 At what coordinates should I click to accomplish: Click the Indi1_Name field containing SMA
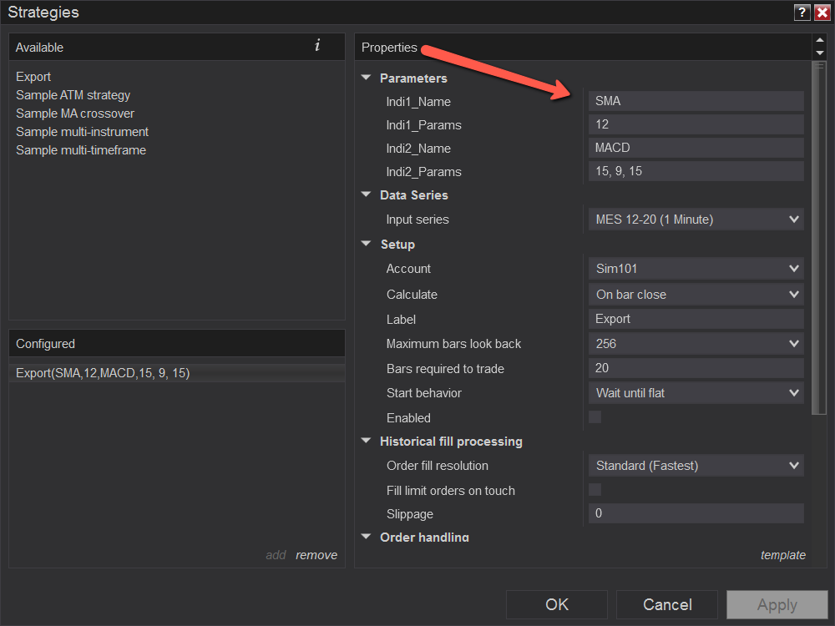pos(696,101)
